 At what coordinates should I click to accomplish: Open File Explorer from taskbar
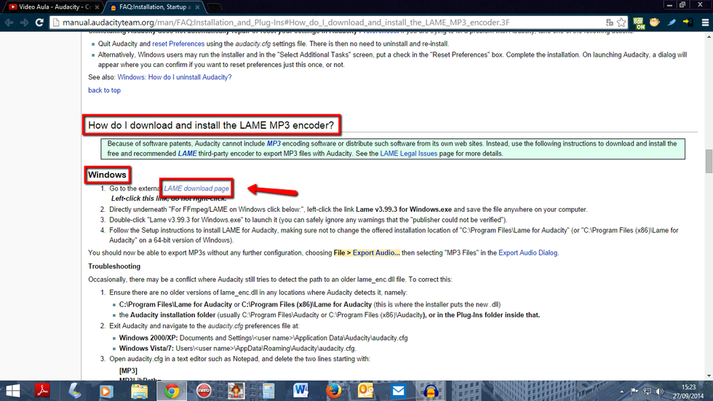point(139,391)
